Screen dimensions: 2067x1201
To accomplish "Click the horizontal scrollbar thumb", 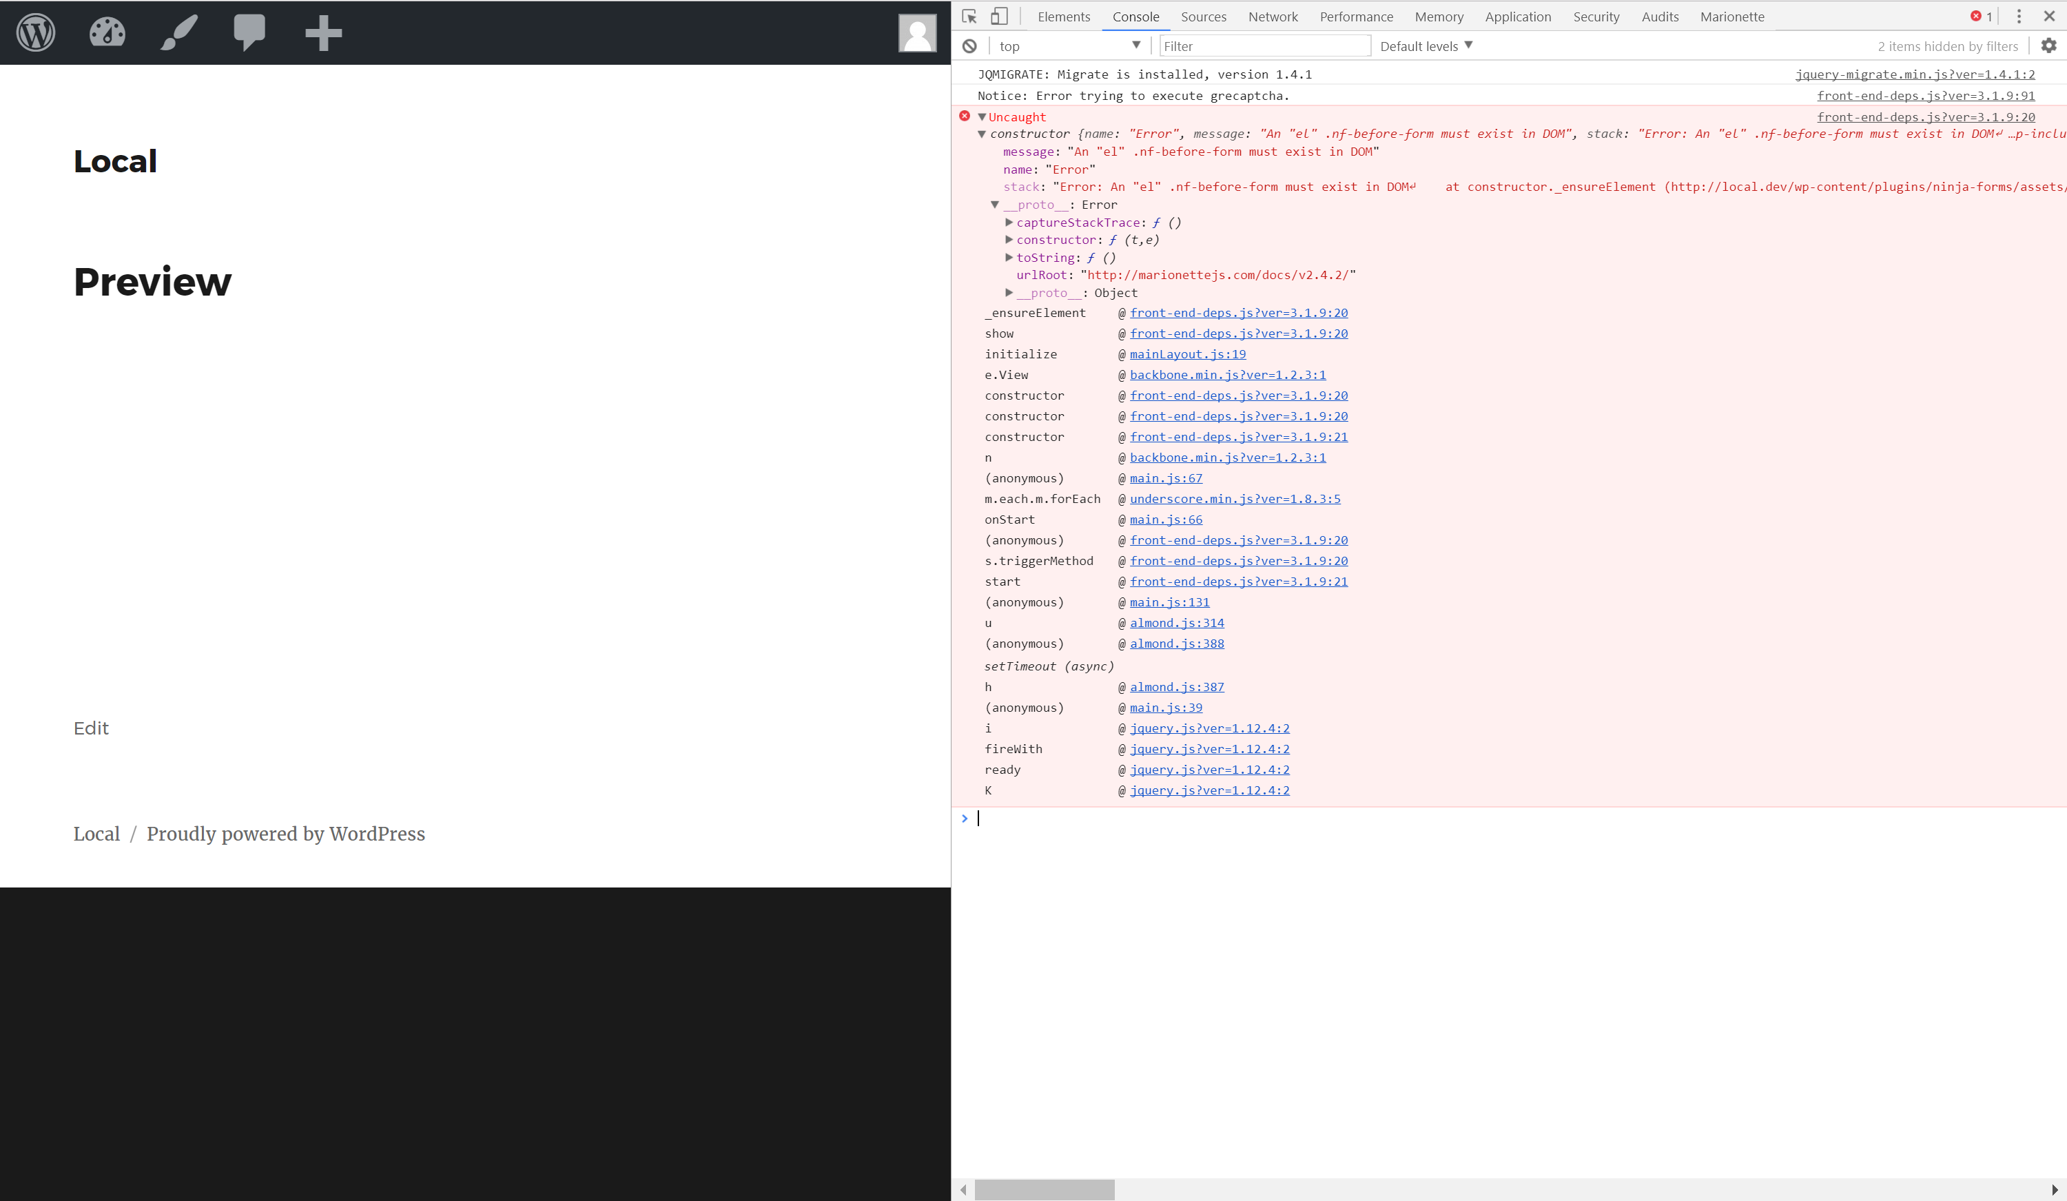I will (x=1044, y=1189).
